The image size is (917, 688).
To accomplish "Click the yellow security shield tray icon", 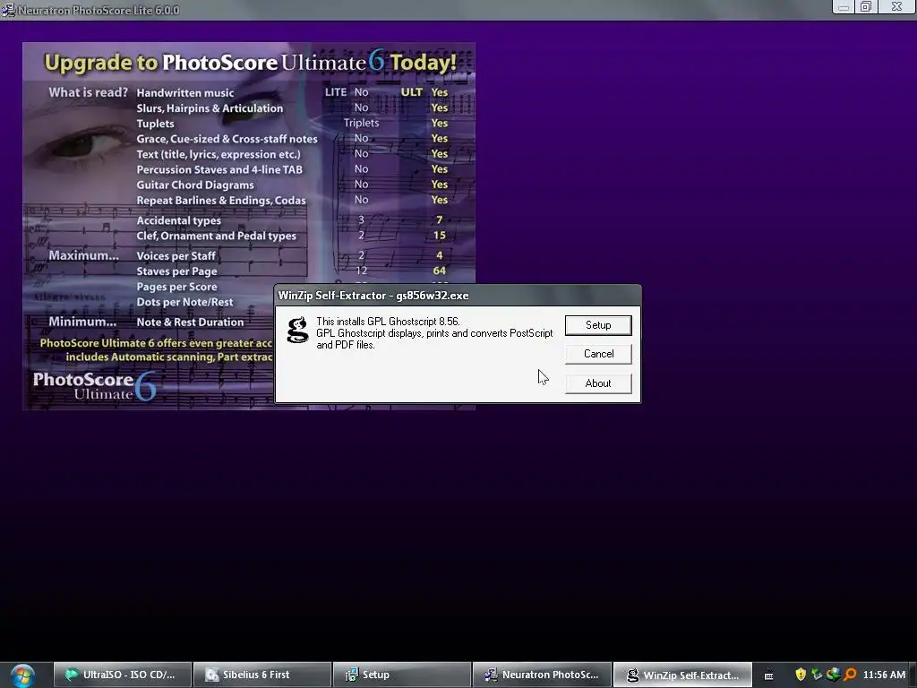I will pyautogui.click(x=801, y=675).
